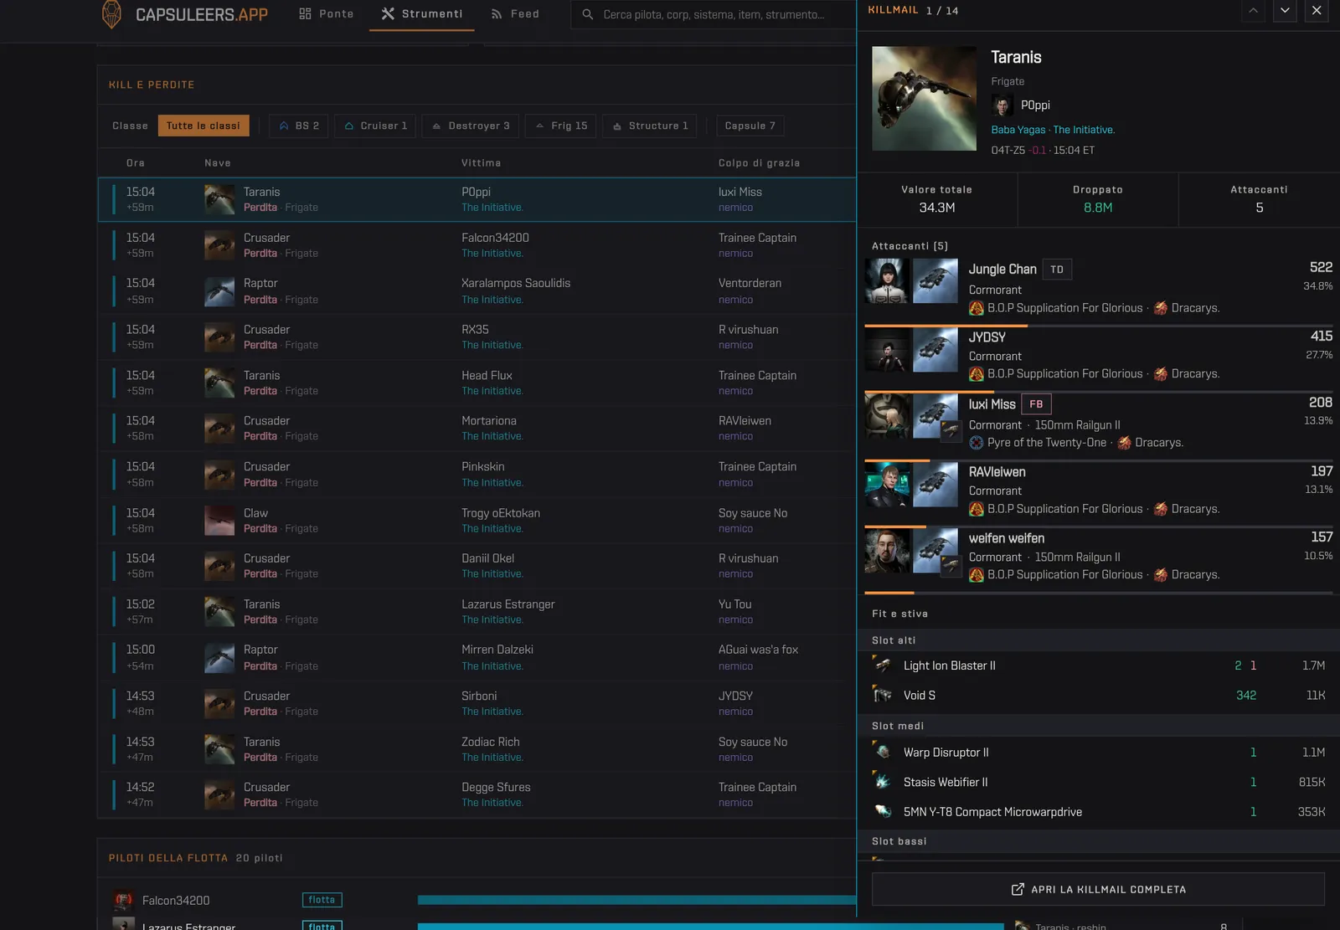1340x930 pixels.
Task: Go to the Ponte tab
Action: pyautogui.click(x=327, y=14)
